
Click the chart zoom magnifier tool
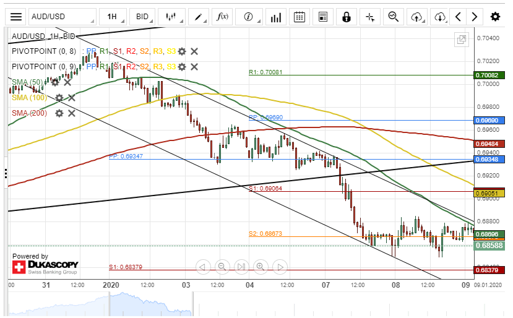(394, 17)
